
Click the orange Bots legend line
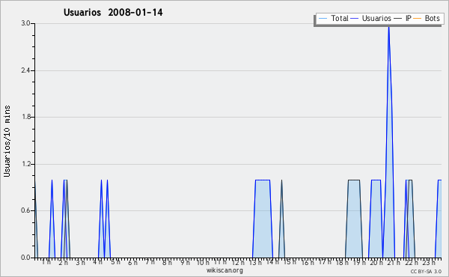418,19
